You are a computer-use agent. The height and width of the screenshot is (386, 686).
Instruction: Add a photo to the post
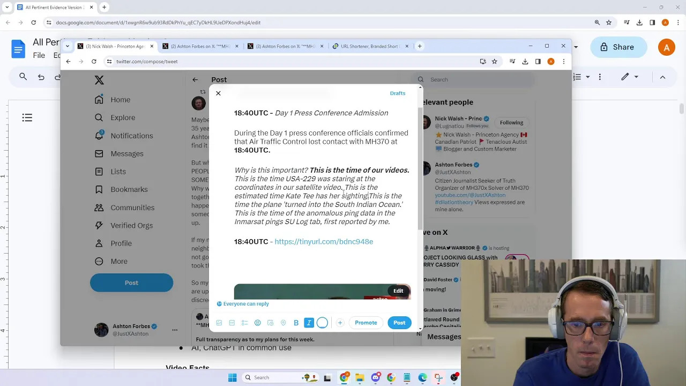219,323
